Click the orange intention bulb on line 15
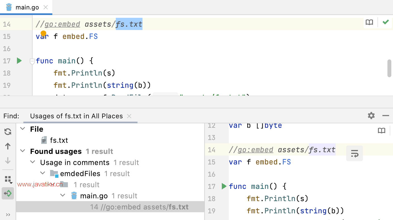 tap(43, 34)
